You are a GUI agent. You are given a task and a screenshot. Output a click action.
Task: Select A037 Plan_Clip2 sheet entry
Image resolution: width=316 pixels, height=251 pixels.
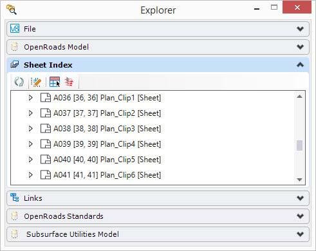tap(107, 113)
